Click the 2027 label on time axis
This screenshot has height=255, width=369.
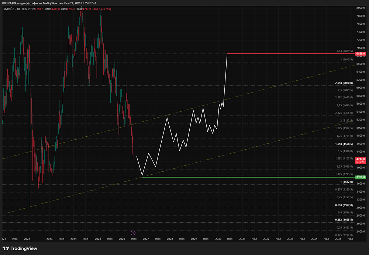[146, 239]
